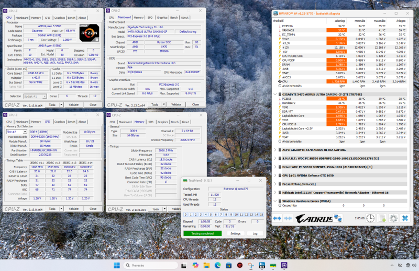Collapse the GIGABYTE X470 ITE IT8792E group
This screenshot has width=419, height=271.
click(275, 95)
